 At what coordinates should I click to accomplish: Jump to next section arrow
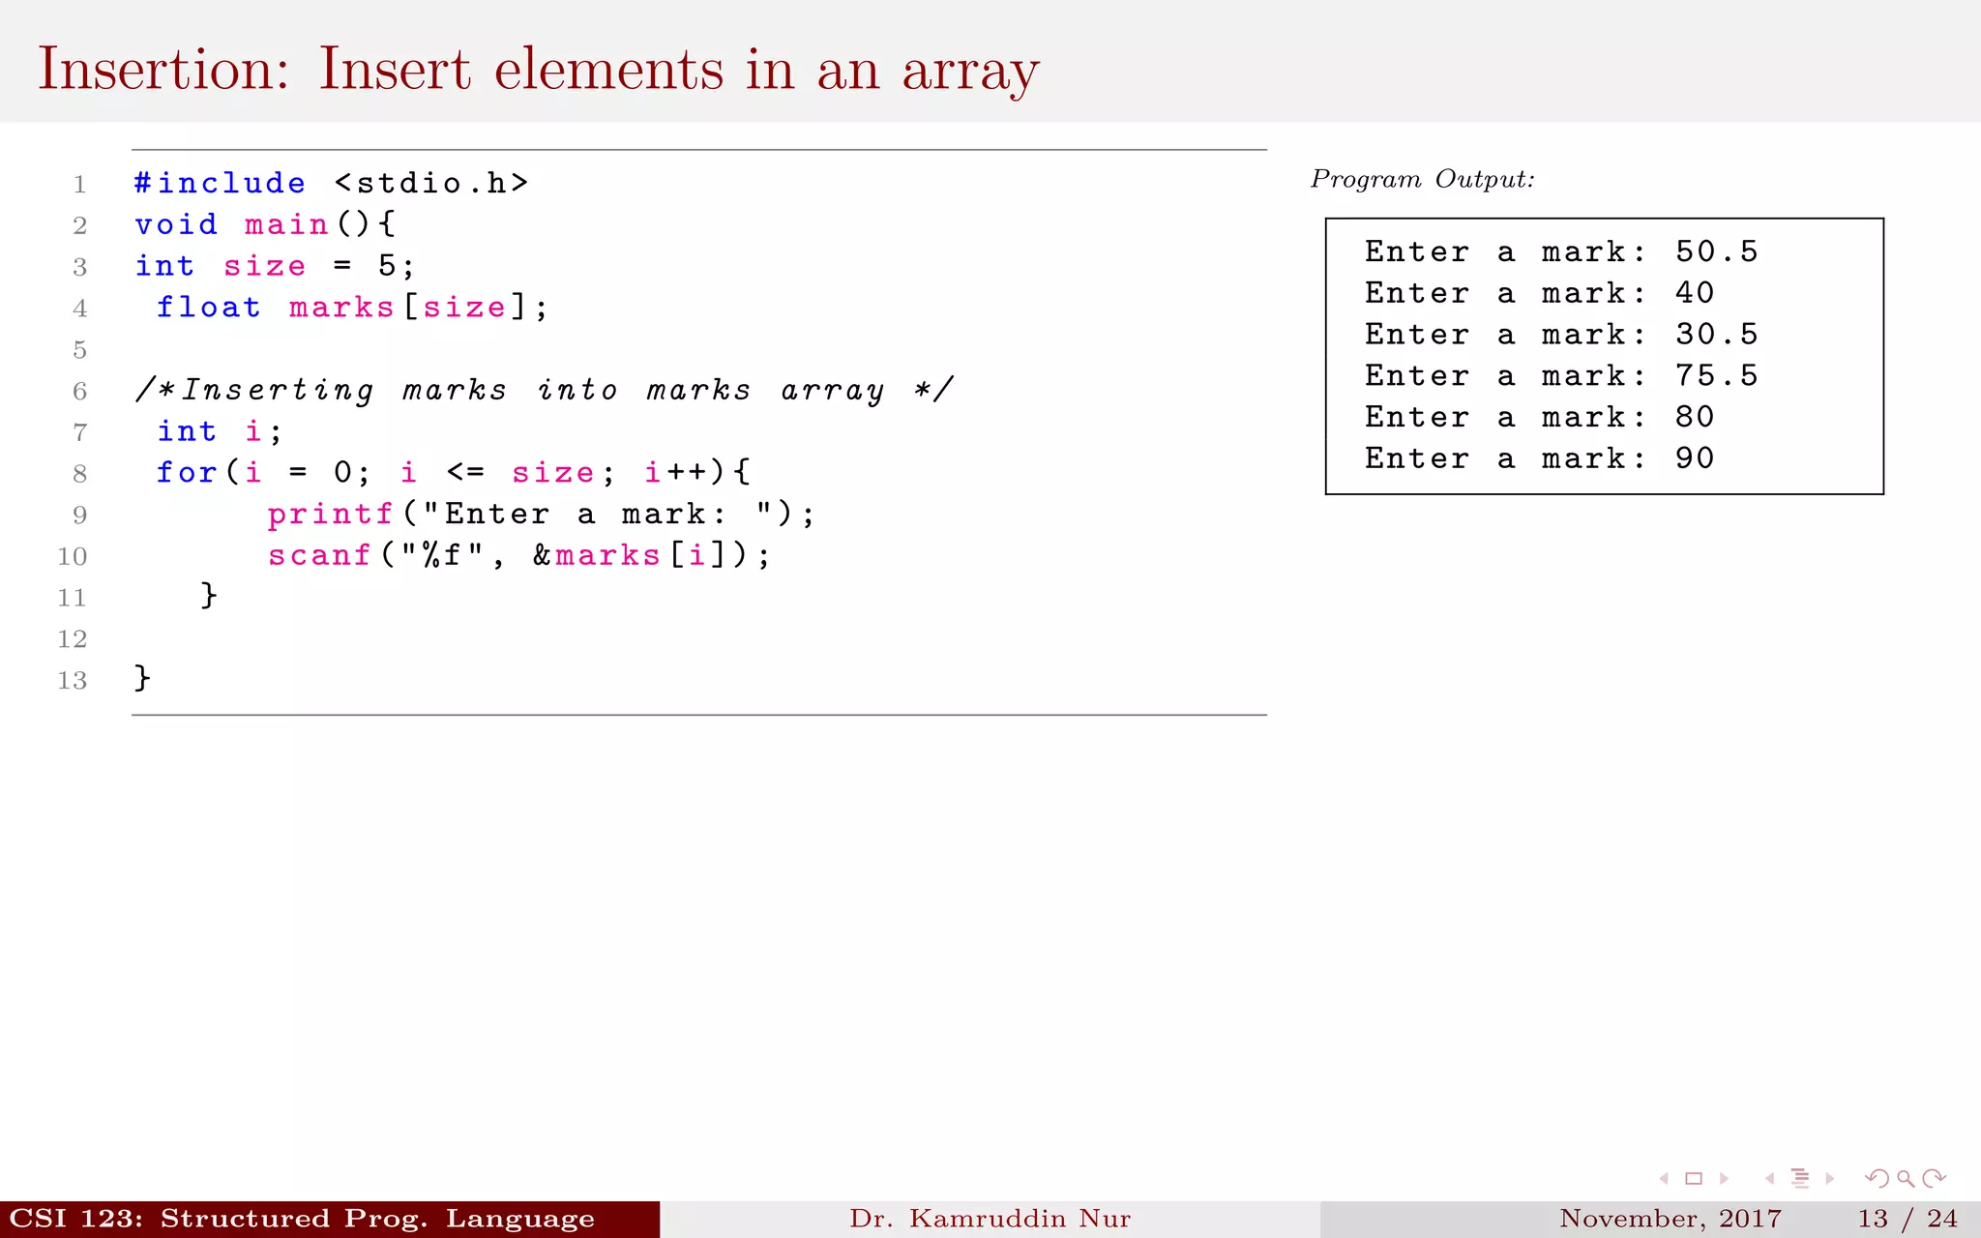point(1830,1178)
